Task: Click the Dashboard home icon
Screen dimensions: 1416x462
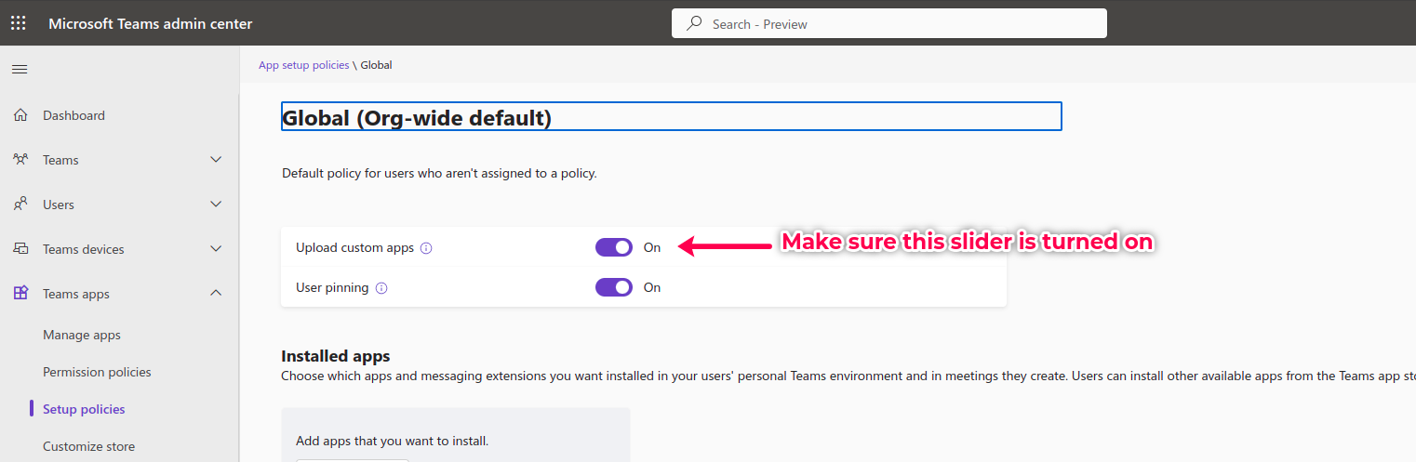Action: pos(20,115)
